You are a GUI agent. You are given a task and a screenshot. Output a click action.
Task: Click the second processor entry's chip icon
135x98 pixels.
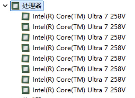[x=25, y=27]
